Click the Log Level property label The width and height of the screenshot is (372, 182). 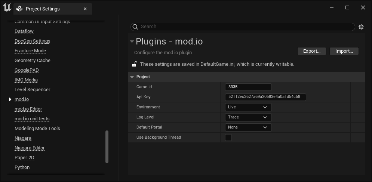[145, 117]
